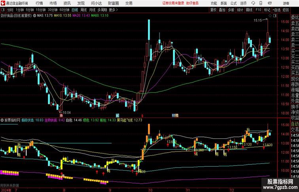This screenshot has height=192, width=299.
Task: Click the 叠加 overlay button
Action: coord(222,10)
